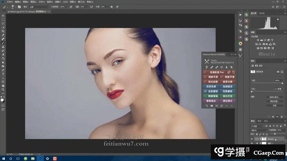The image size is (287, 161).
Task: Open the layer filter type dropdown
Action: [x=259, y=126]
